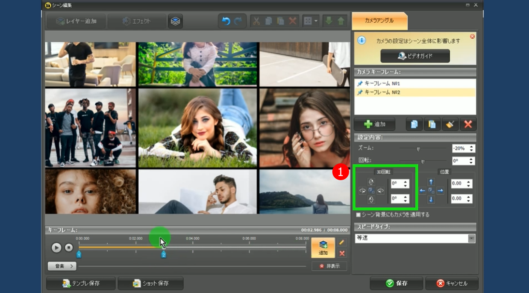Open the alignment grid dropdown arrow
This screenshot has height=293, width=529.
point(316,21)
